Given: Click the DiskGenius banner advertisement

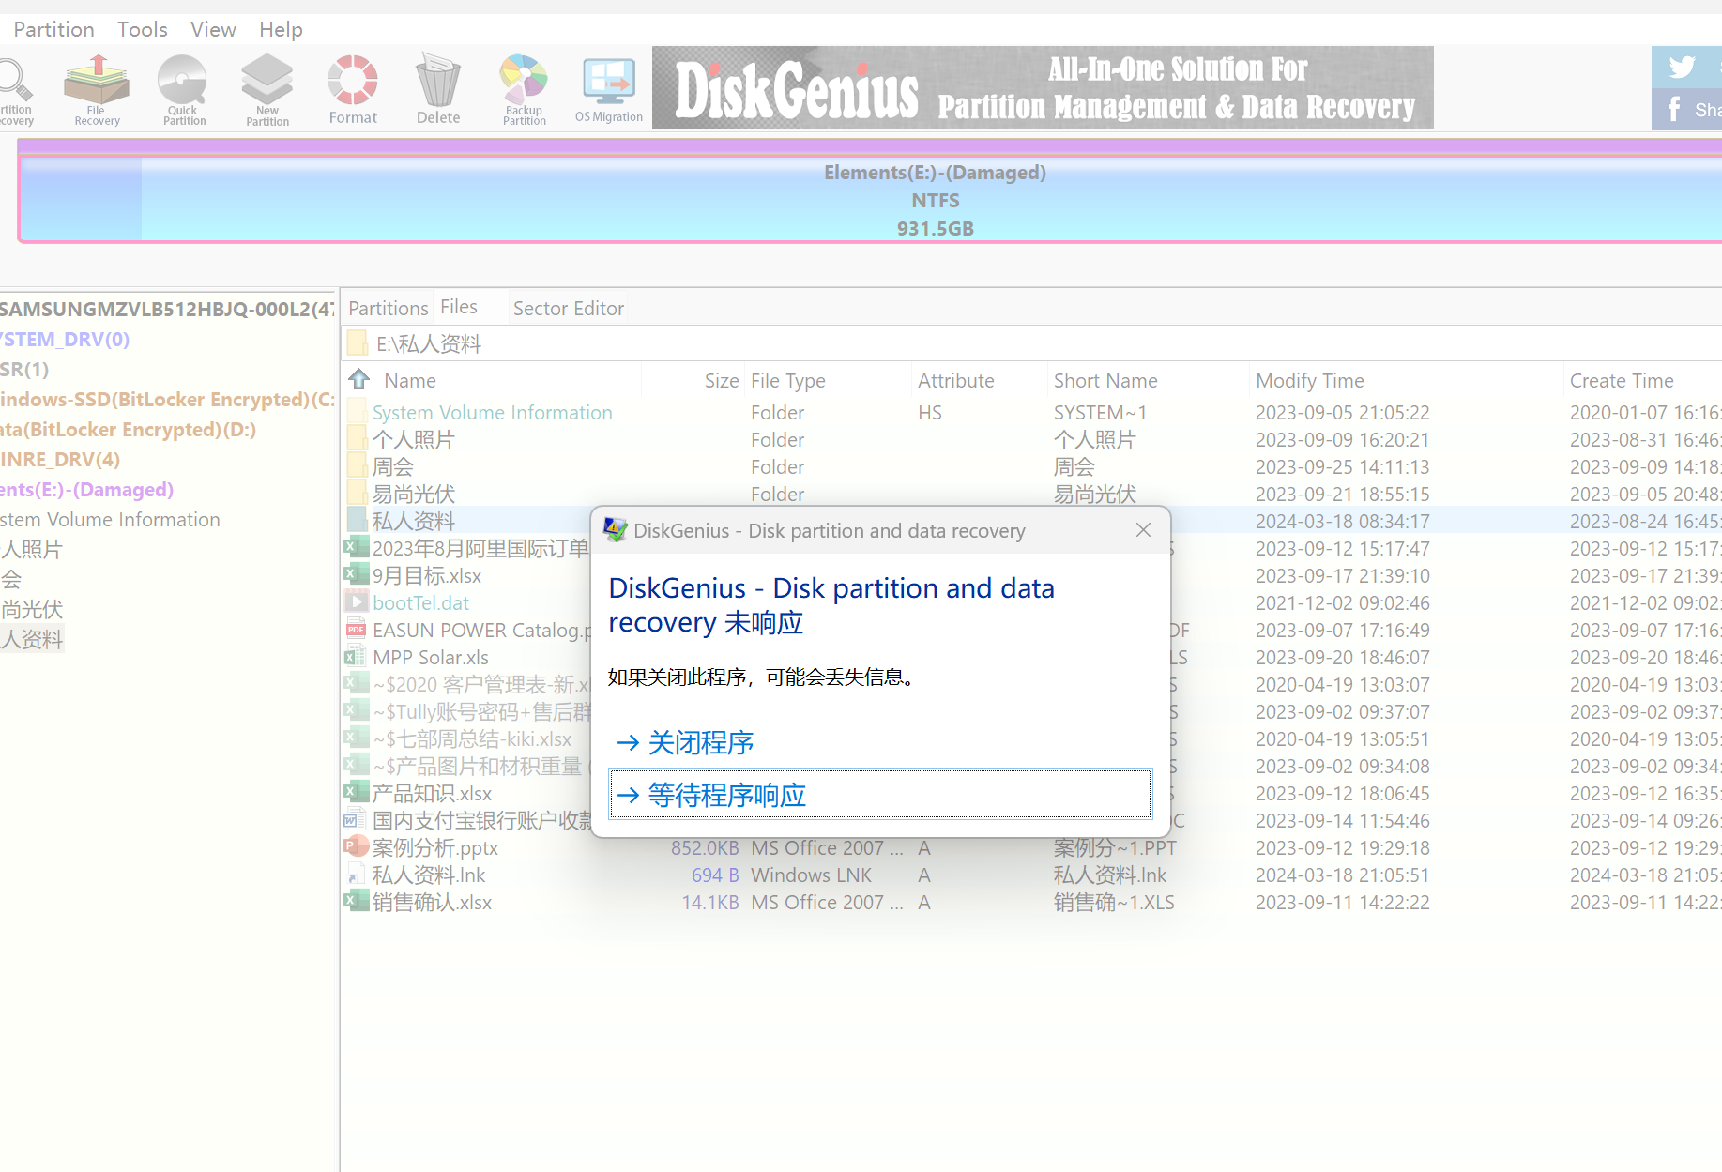Looking at the screenshot, I should click(x=1043, y=87).
